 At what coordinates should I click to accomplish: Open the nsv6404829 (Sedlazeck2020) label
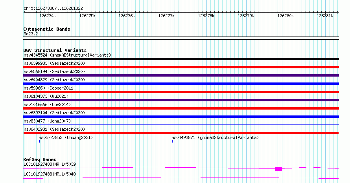click(x=54, y=80)
